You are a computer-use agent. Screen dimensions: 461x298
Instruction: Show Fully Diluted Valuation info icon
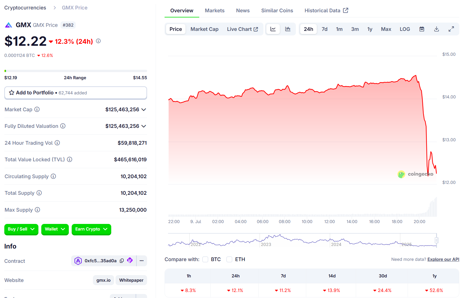(63, 126)
